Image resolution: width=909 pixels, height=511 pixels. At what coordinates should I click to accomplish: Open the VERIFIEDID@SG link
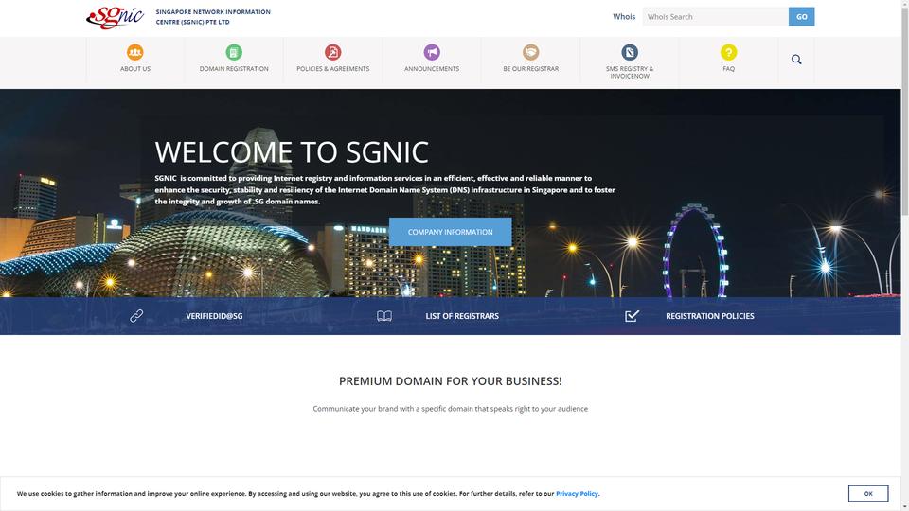pos(214,316)
